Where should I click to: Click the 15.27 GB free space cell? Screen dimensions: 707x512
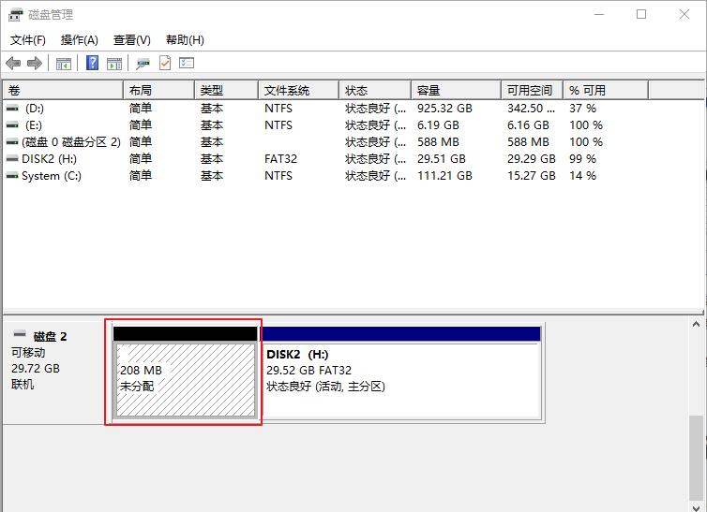pos(531,176)
